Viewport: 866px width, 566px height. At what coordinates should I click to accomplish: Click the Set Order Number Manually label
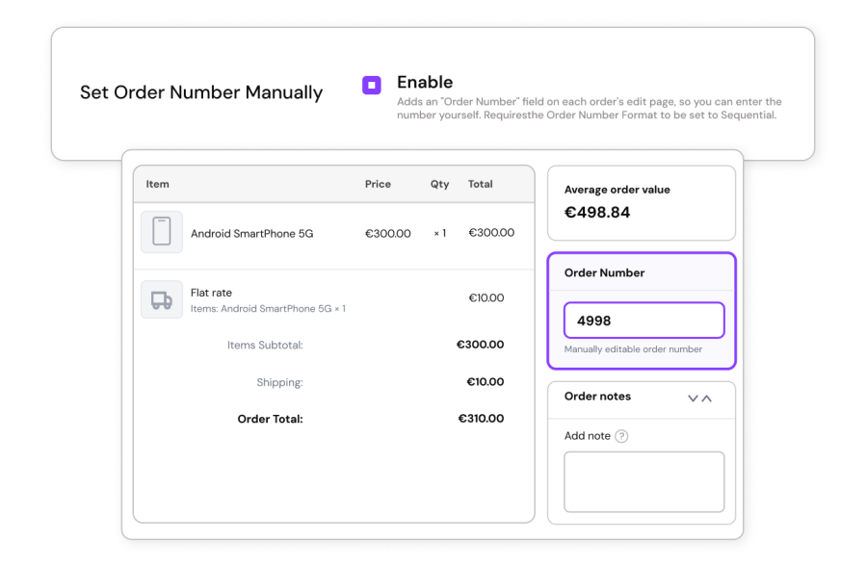point(201,92)
